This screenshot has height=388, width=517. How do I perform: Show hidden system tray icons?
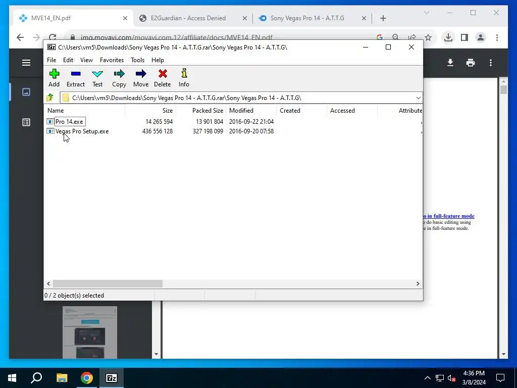pyautogui.click(x=427, y=378)
